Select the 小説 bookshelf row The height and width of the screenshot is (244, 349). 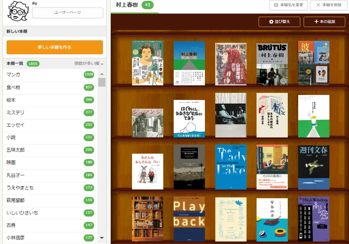pos(50,137)
